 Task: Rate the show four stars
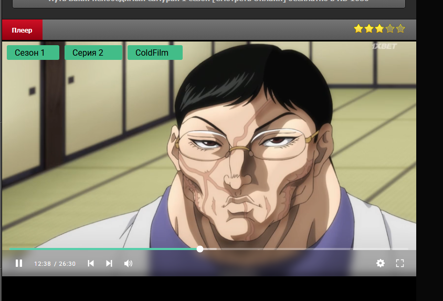tap(390, 28)
